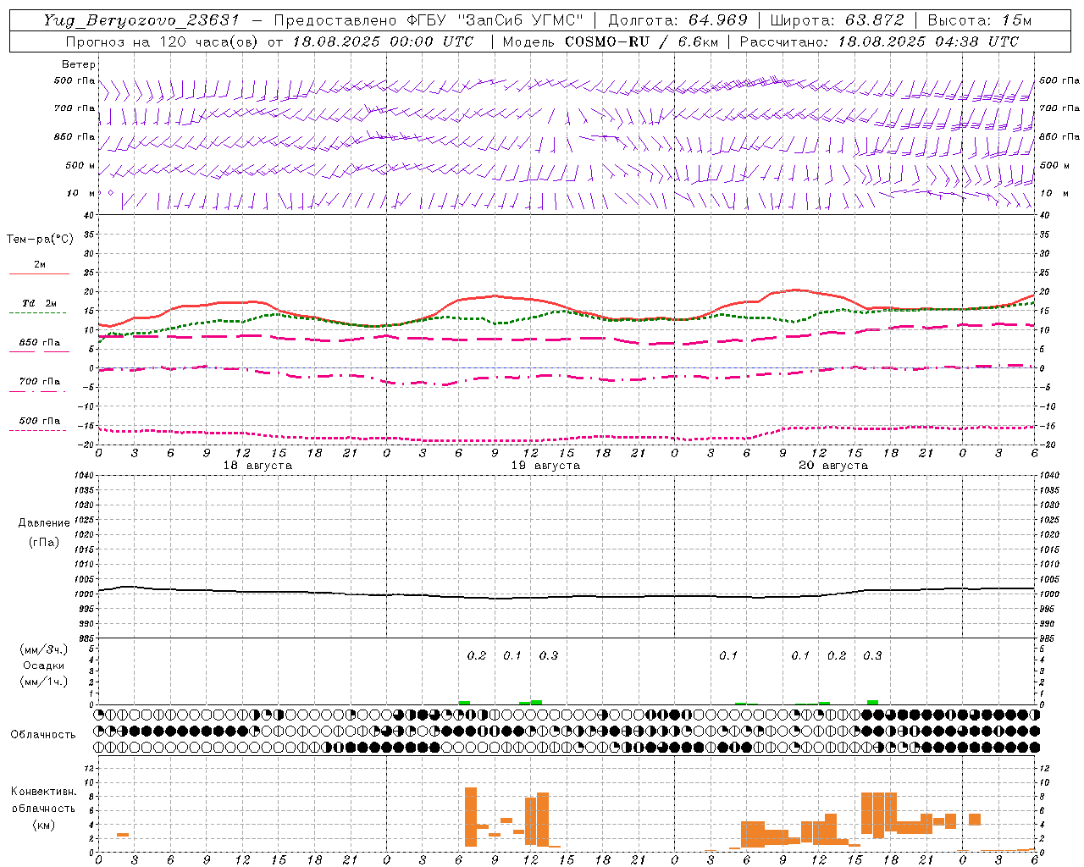Image resolution: width=1084 pixels, height=867 pixels.
Task: Click the Облачность cloud cover label
Action: point(43,734)
